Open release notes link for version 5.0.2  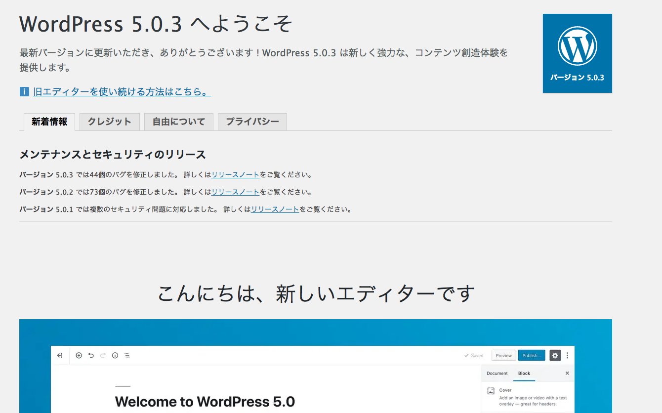tap(235, 192)
